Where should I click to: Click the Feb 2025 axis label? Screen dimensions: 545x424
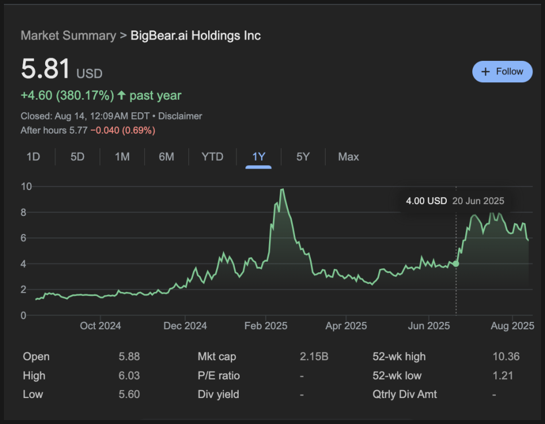click(x=266, y=326)
